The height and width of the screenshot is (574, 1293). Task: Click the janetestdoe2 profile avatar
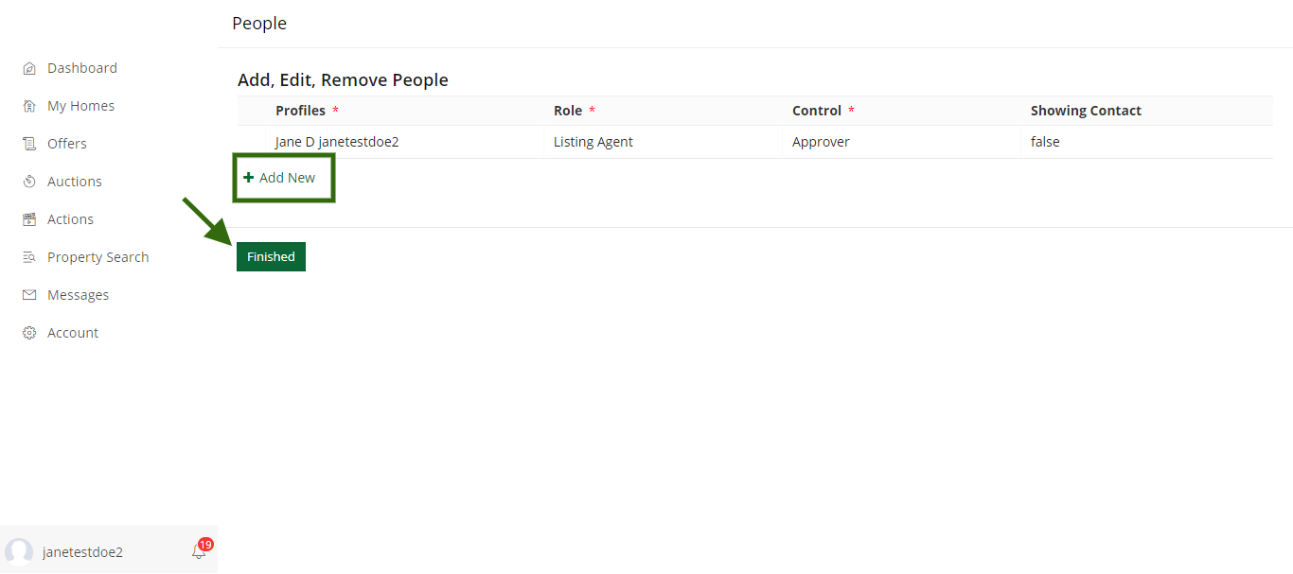[x=19, y=552]
